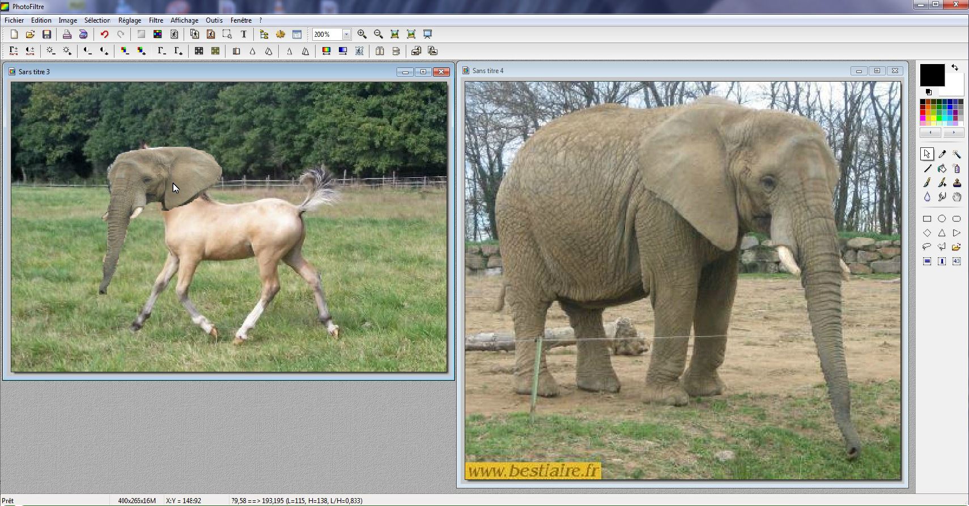969x506 pixels.
Task: Open the Réglage menu
Action: [x=130, y=20]
